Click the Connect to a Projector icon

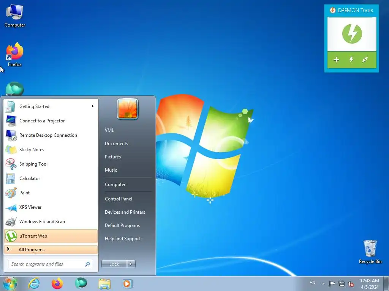pyautogui.click(x=11, y=121)
